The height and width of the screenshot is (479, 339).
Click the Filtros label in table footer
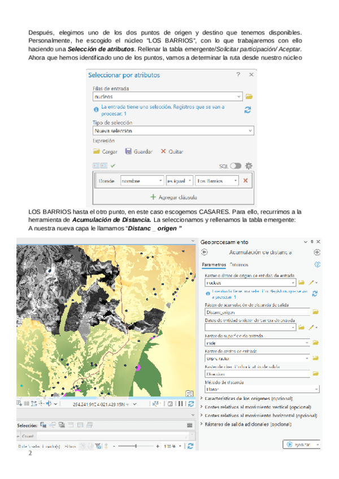click(x=70, y=446)
